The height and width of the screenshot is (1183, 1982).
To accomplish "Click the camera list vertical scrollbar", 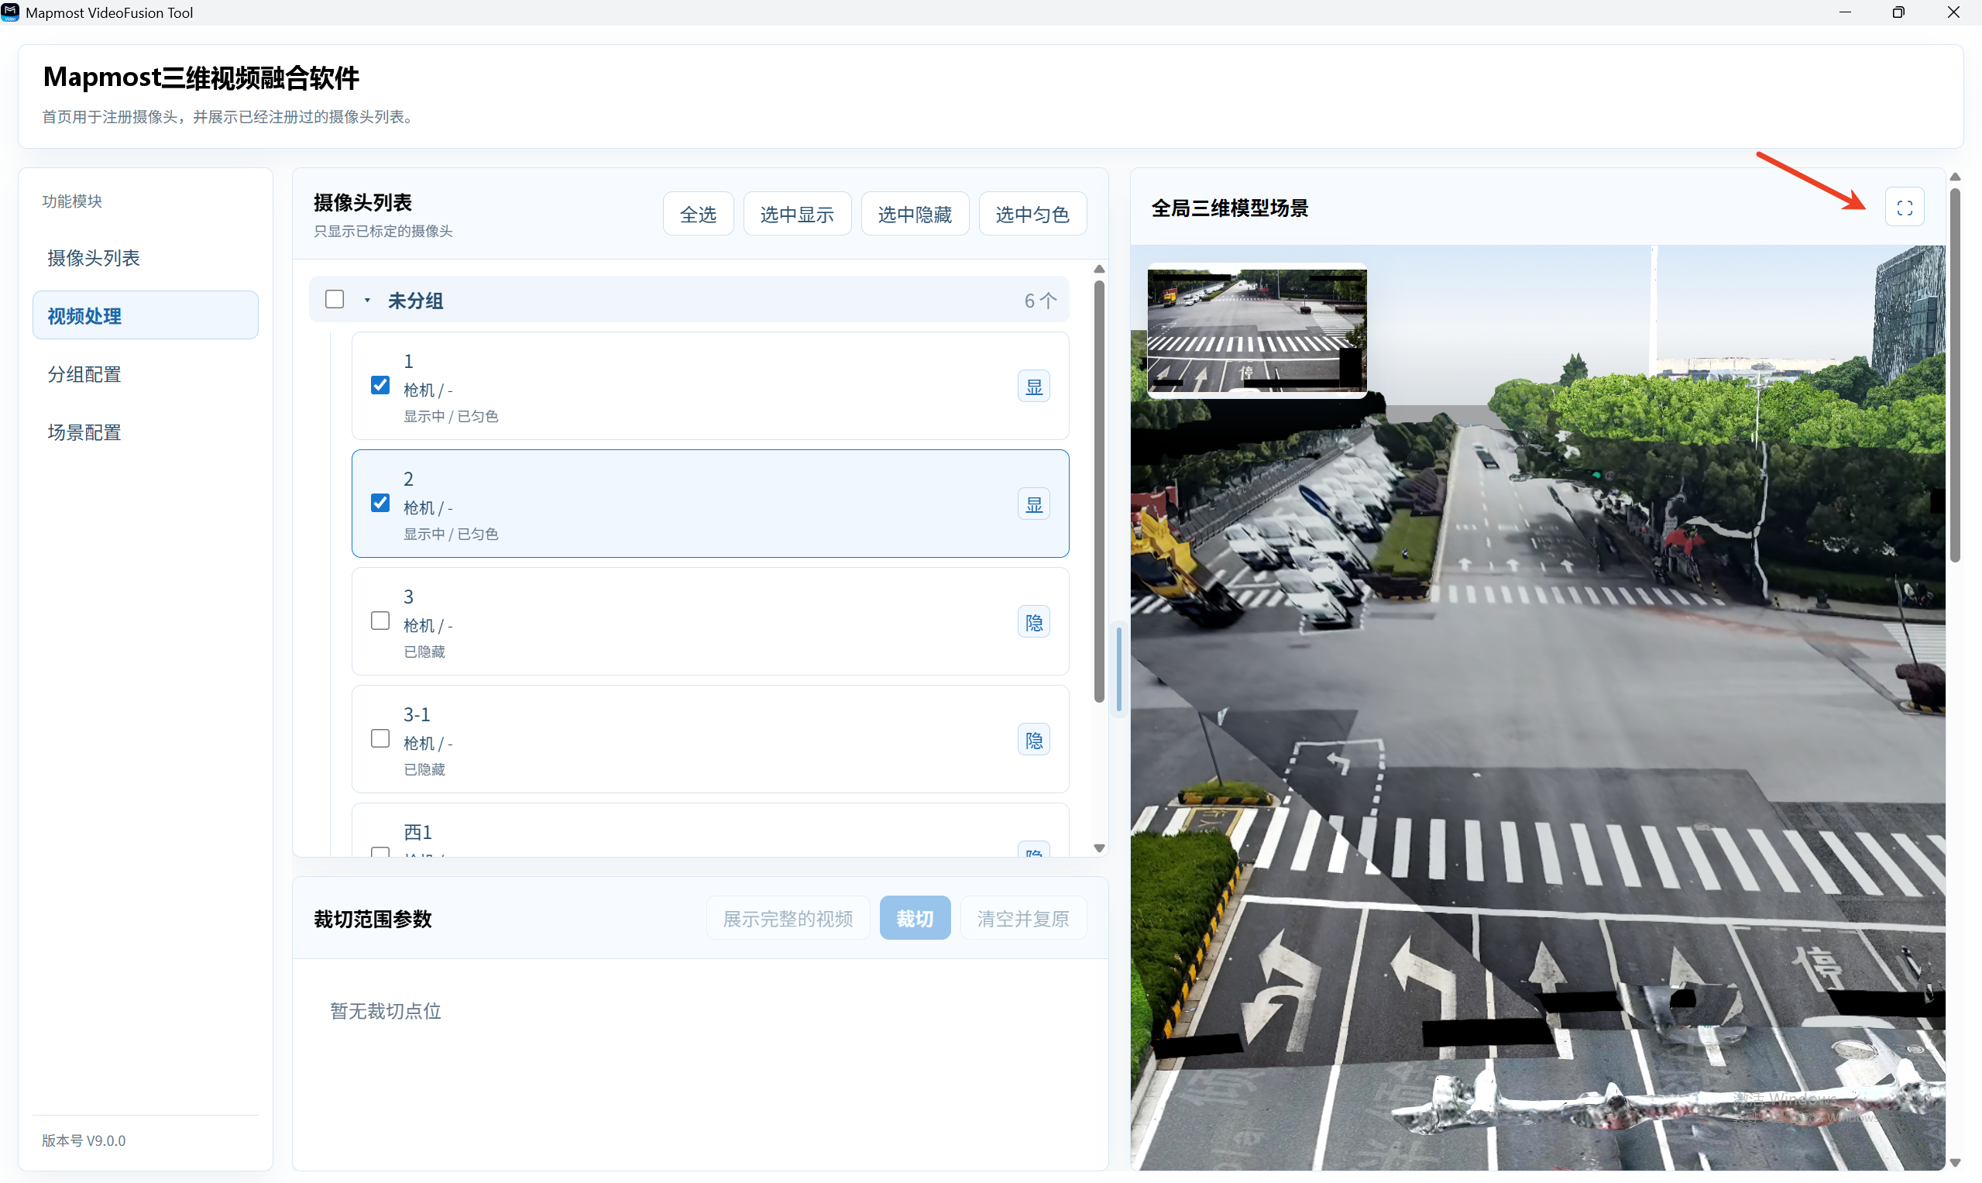I will click(1099, 492).
